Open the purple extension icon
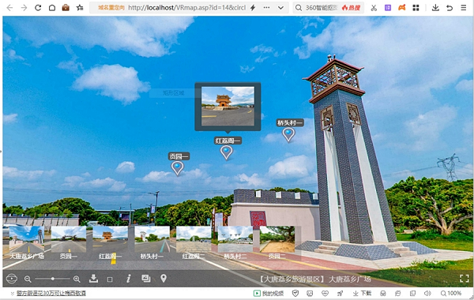The image size is (474, 300). [388, 8]
